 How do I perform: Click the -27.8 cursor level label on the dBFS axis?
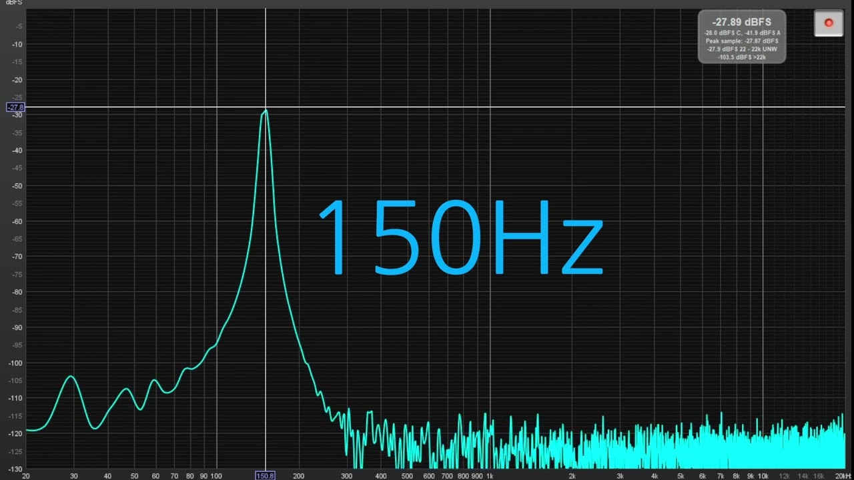(15, 107)
